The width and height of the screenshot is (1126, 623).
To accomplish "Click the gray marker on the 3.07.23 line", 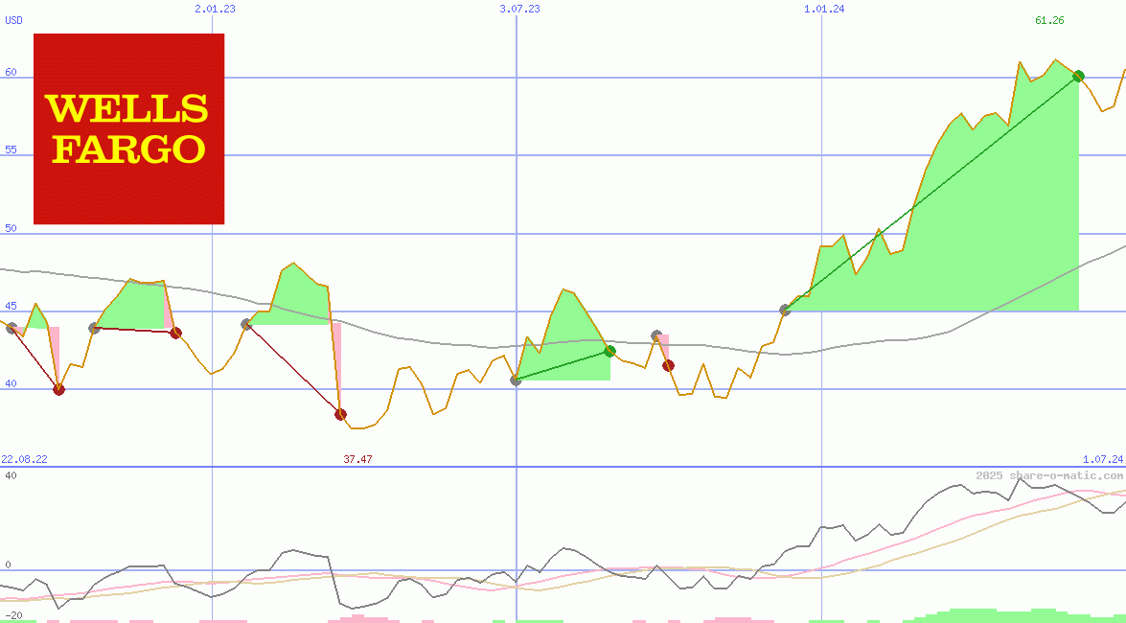I will pyautogui.click(x=516, y=381).
